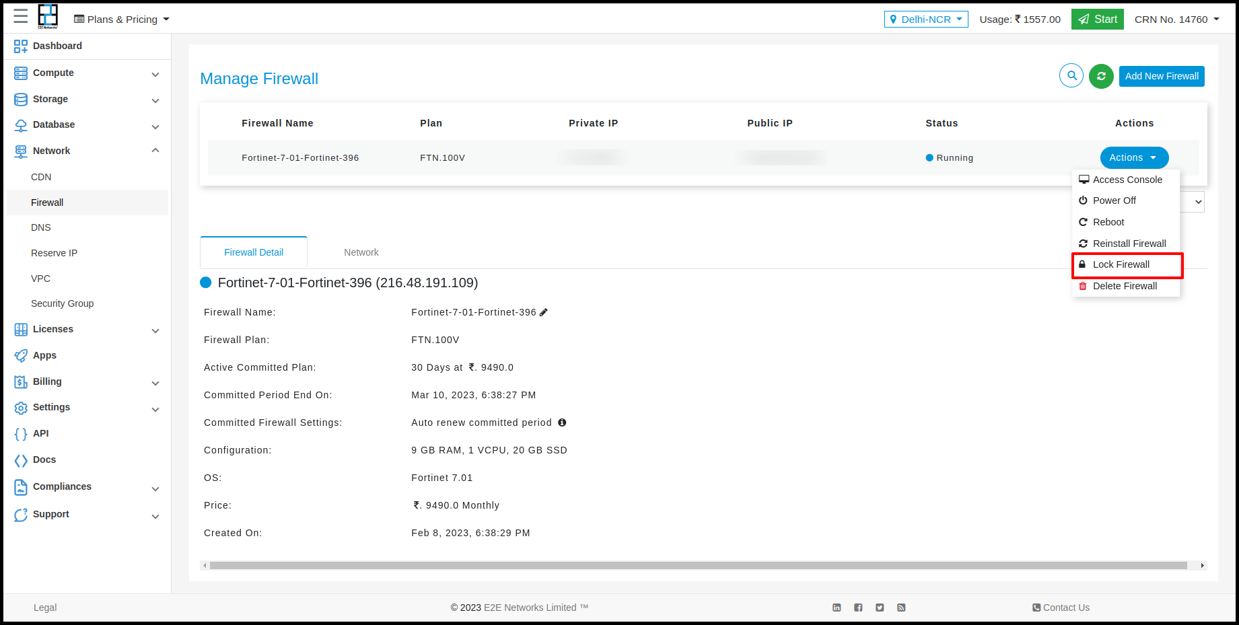
Task: Open Security Group under Network
Action: 62,303
